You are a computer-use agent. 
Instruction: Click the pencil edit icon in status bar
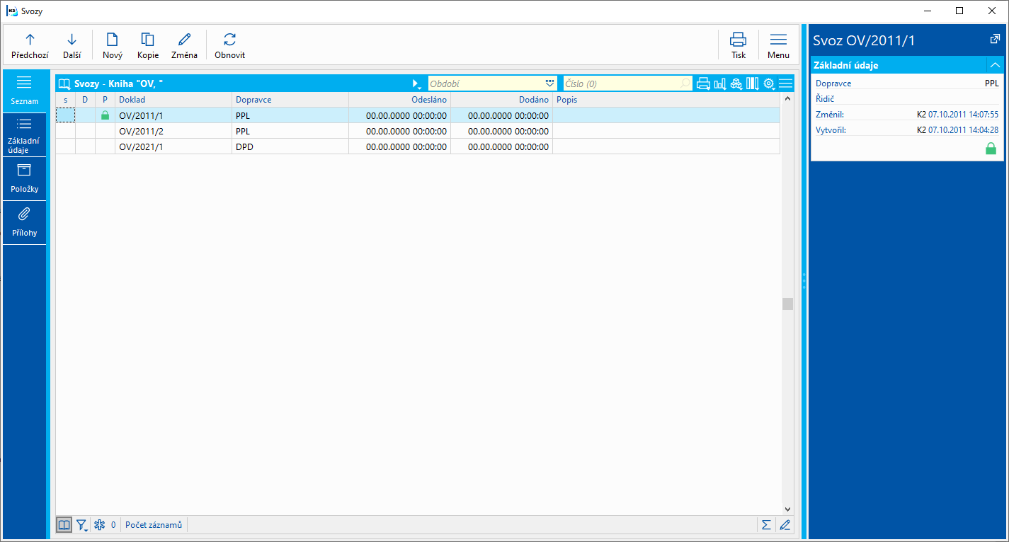[785, 525]
